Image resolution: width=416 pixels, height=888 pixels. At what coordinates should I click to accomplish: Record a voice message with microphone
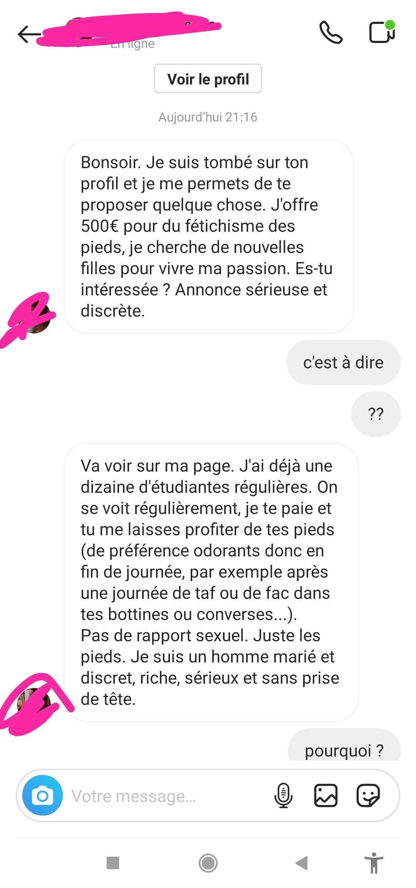tap(283, 795)
